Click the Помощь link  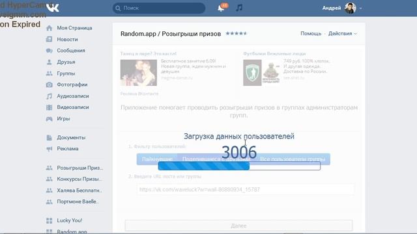[x=311, y=33]
